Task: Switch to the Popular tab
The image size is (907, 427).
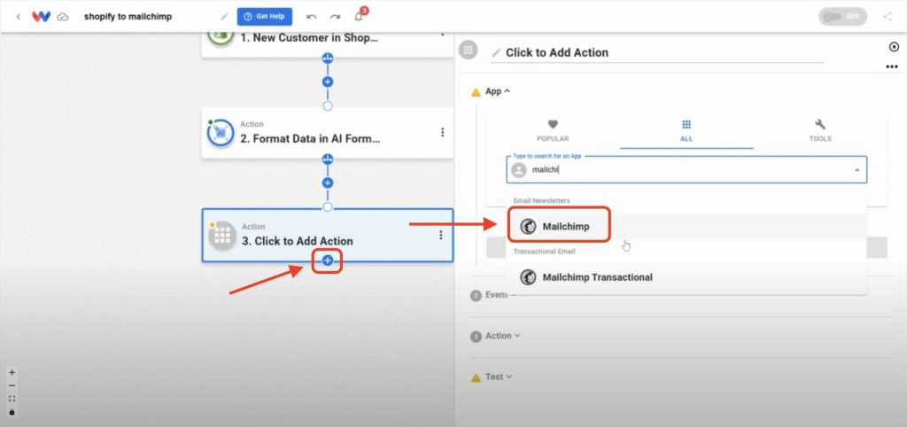Action: point(553,131)
